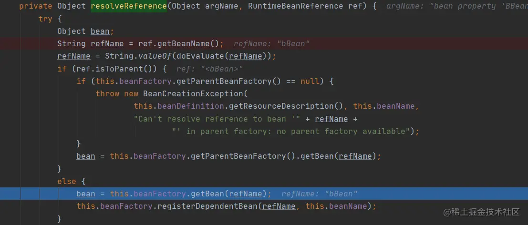Select the highlighted bean = getBean line
Image resolution: width=528 pixels, height=225 pixels.
[264, 194]
